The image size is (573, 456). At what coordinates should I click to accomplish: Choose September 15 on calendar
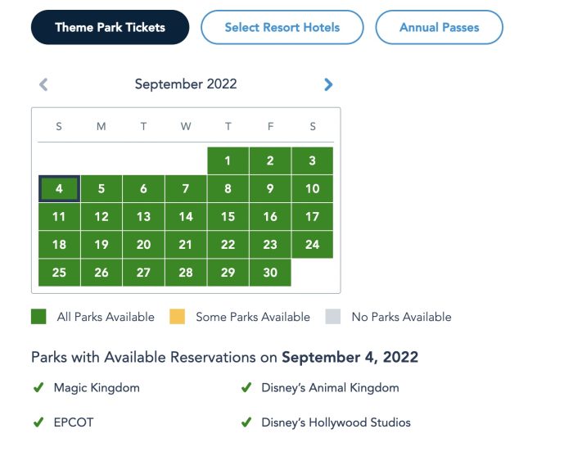click(x=228, y=217)
